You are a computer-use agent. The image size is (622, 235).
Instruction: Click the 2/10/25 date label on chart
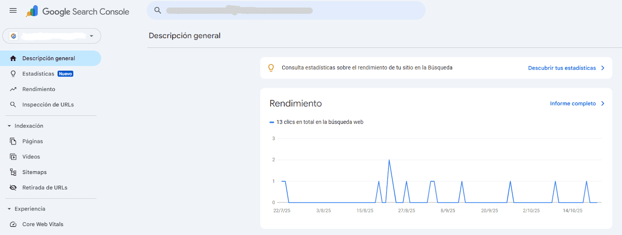(x=531, y=211)
